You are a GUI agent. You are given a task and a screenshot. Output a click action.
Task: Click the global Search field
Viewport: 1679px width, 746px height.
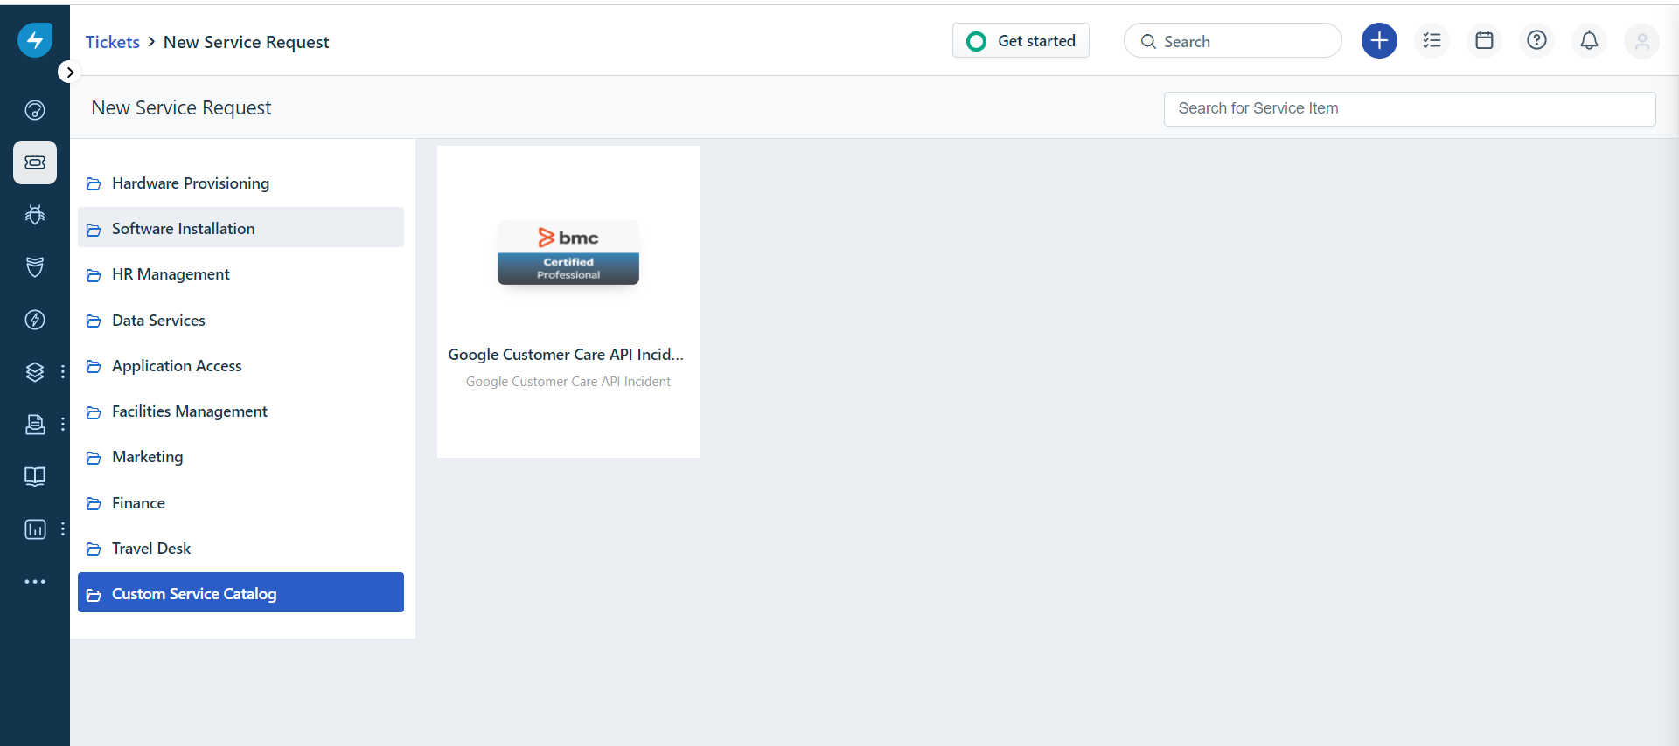click(x=1232, y=41)
